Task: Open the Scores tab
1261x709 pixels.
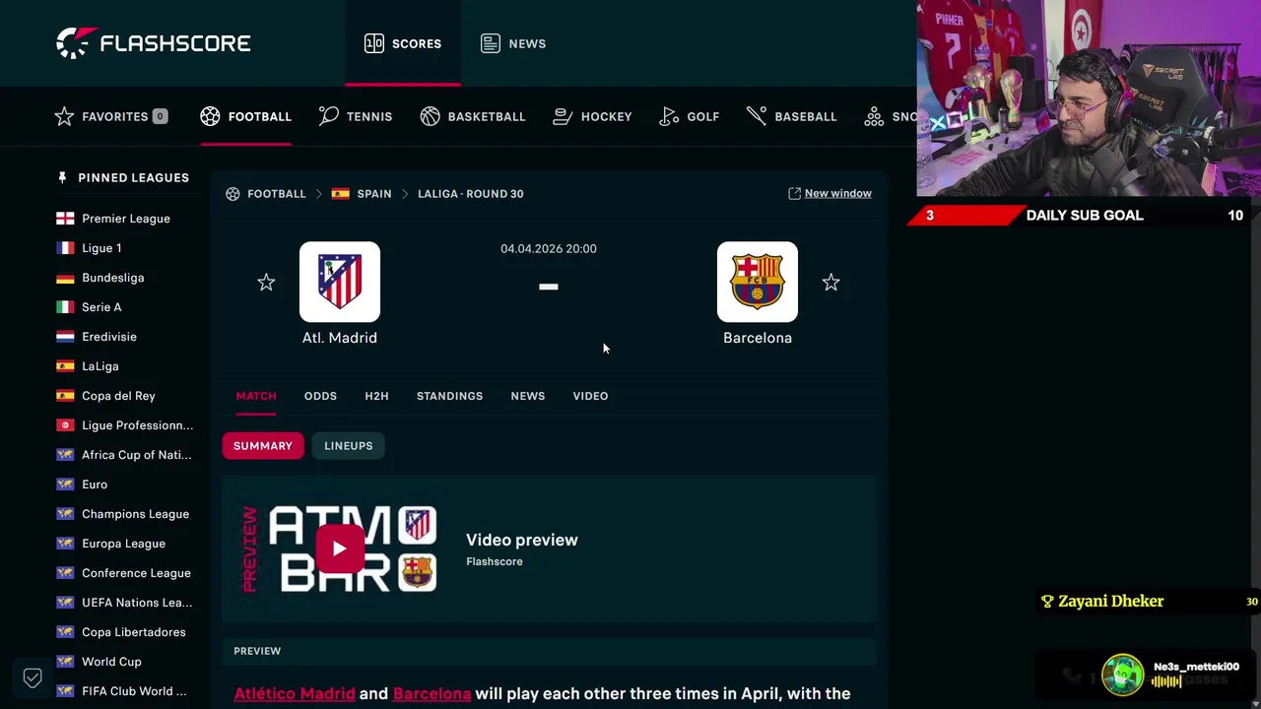Action: point(403,43)
